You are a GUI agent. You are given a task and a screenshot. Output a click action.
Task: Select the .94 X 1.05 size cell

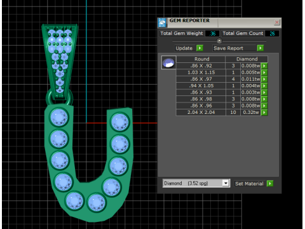point(201,86)
